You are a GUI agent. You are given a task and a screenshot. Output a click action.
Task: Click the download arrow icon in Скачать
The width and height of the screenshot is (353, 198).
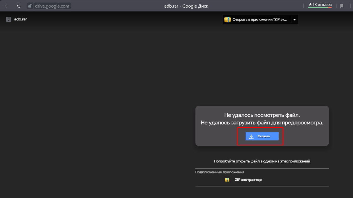[x=251, y=136]
